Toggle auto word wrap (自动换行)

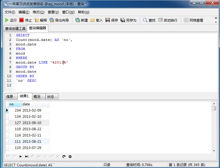(x=168, y=20)
